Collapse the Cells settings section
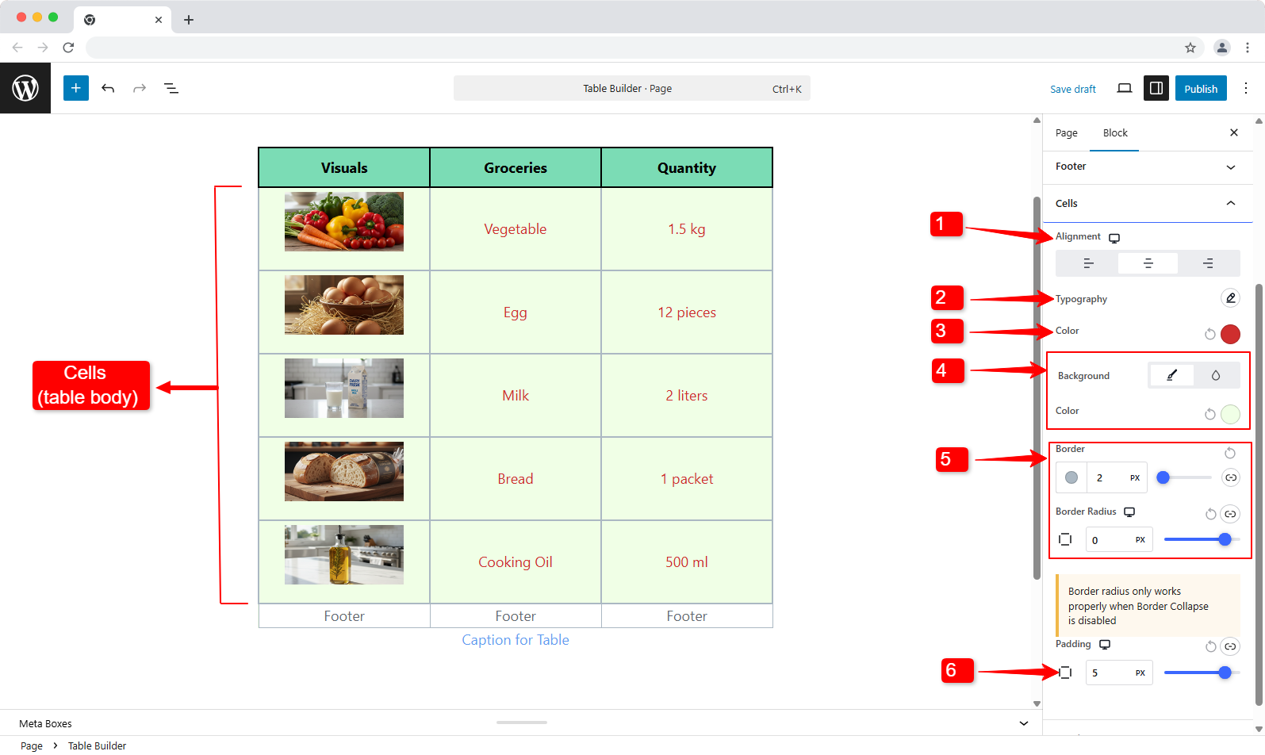This screenshot has height=755, width=1265. (x=1230, y=204)
